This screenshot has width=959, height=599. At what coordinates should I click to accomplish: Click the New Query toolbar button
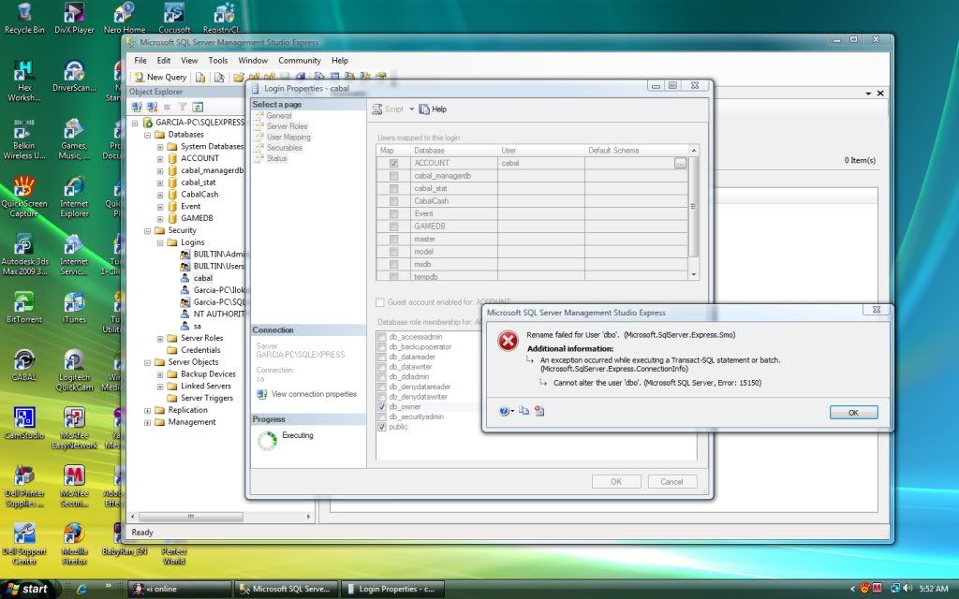(160, 77)
